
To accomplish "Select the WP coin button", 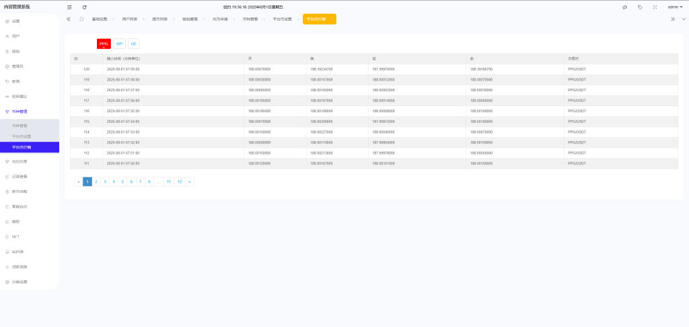I will 120,44.
